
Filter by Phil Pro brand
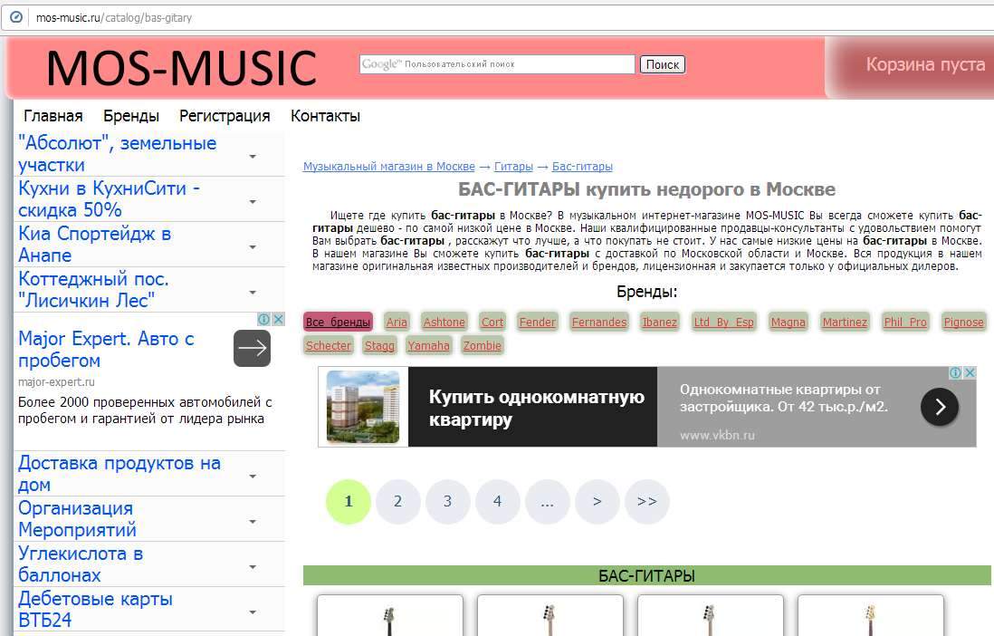[905, 322]
